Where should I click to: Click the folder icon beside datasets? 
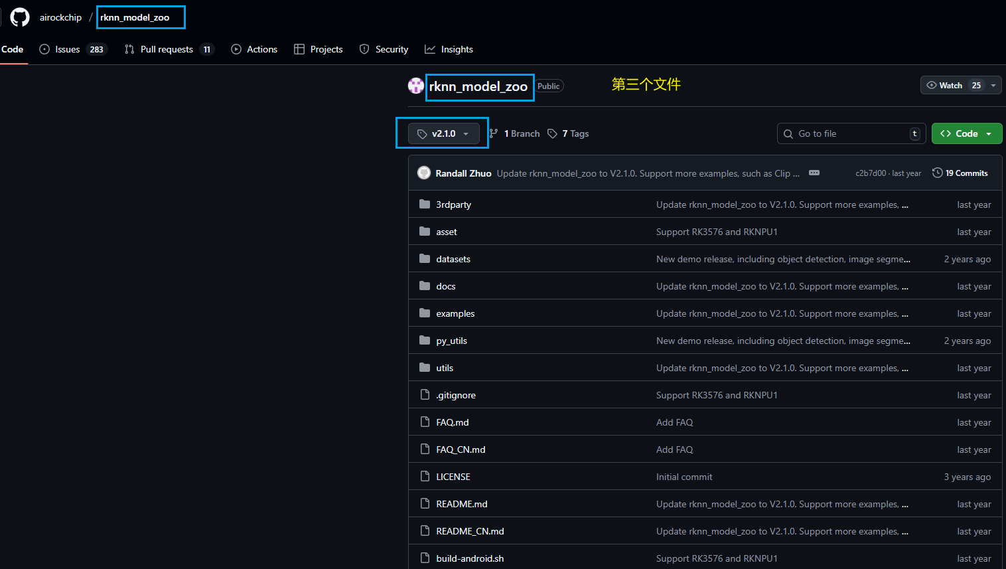point(425,258)
